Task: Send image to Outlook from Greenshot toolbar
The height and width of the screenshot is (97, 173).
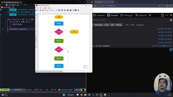Action: [59, 10]
